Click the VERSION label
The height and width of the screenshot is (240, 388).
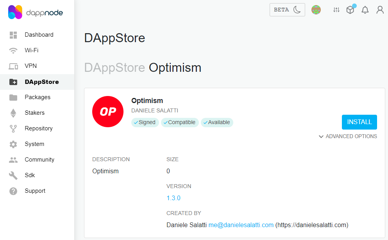[x=179, y=187]
